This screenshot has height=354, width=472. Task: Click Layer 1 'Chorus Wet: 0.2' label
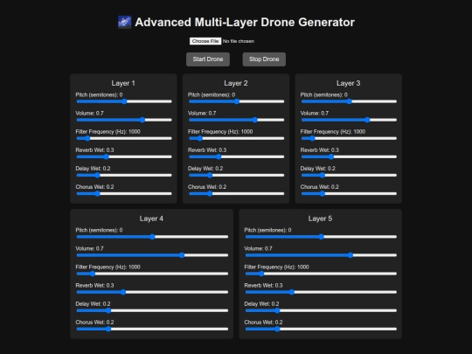(94, 187)
